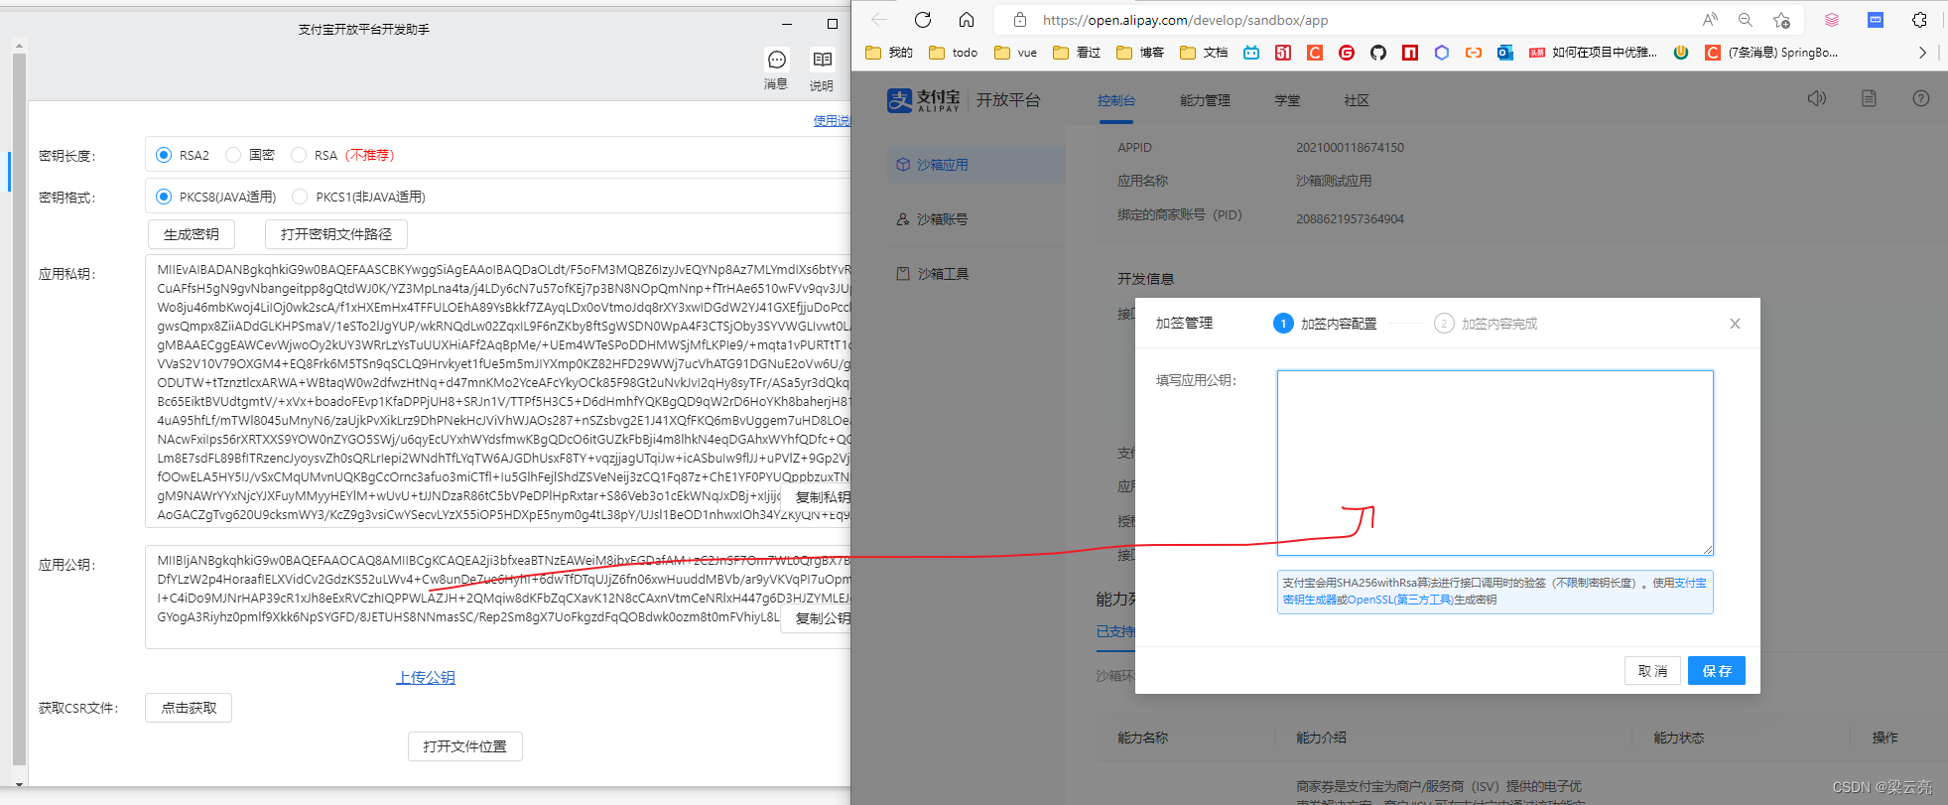This screenshot has width=1948, height=805.
Task: Open the (7条消息) SpringBo bookmark
Action: click(1771, 53)
